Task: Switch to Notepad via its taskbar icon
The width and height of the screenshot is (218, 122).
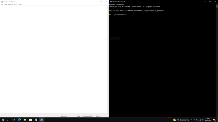Action: click(x=36, y=120)
